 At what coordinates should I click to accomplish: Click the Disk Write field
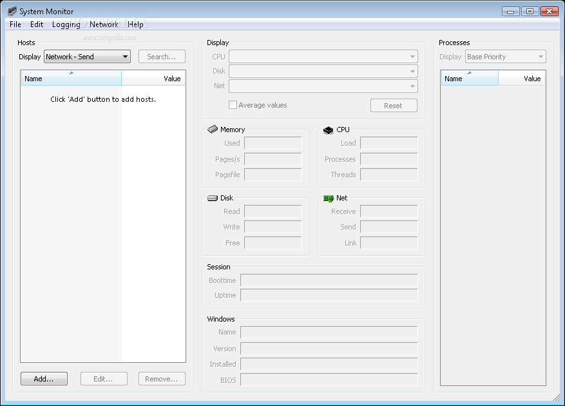pos(273,227)
